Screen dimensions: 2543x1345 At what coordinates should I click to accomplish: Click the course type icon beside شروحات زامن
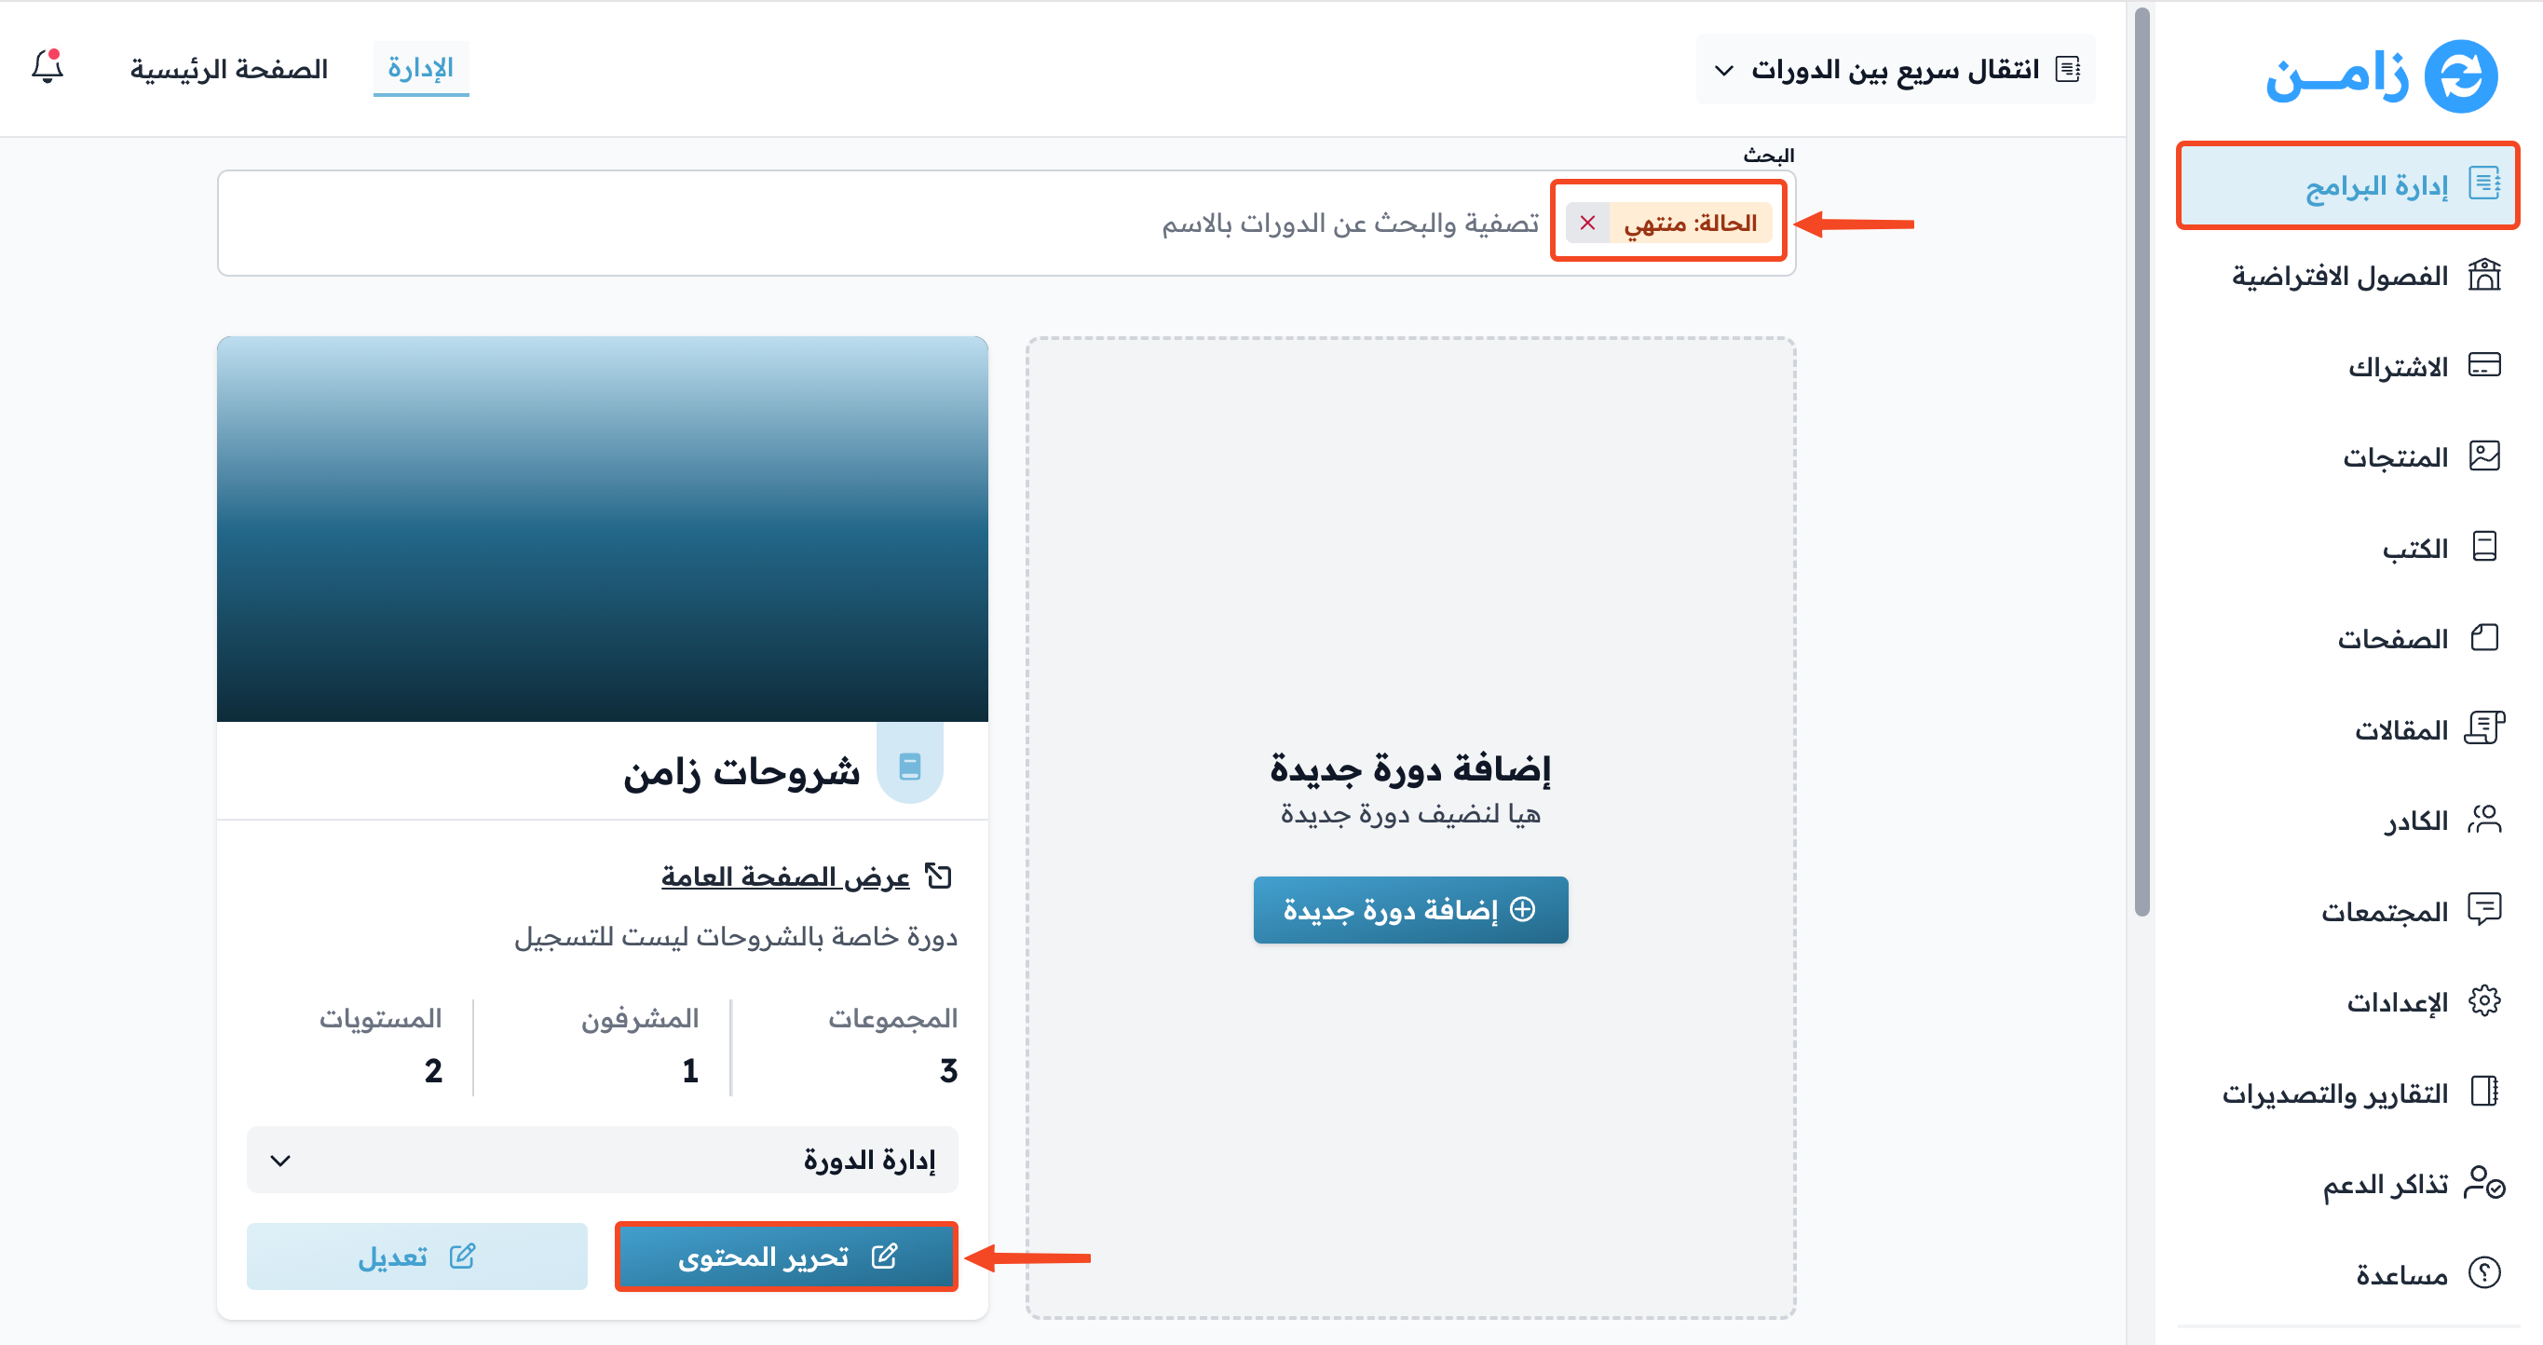click(910, 766)
